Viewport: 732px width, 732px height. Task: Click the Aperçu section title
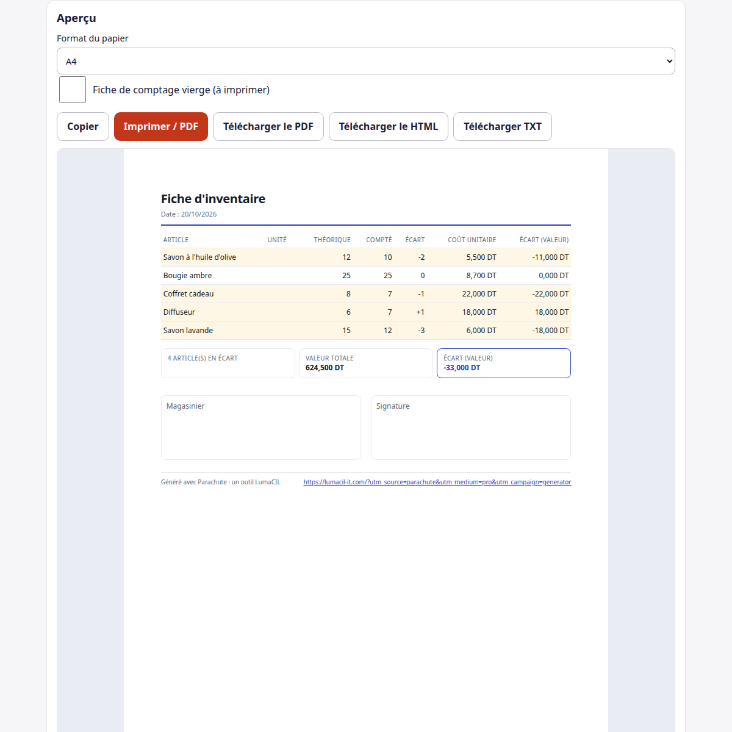tap(76, 18)
